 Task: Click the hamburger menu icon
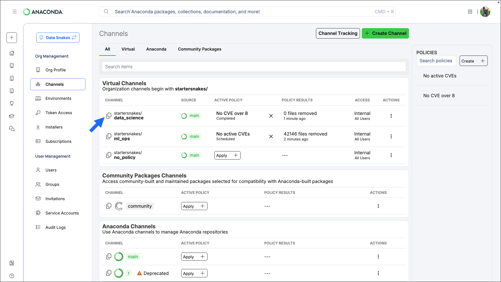pyautogui.click(x=15, y=12)
